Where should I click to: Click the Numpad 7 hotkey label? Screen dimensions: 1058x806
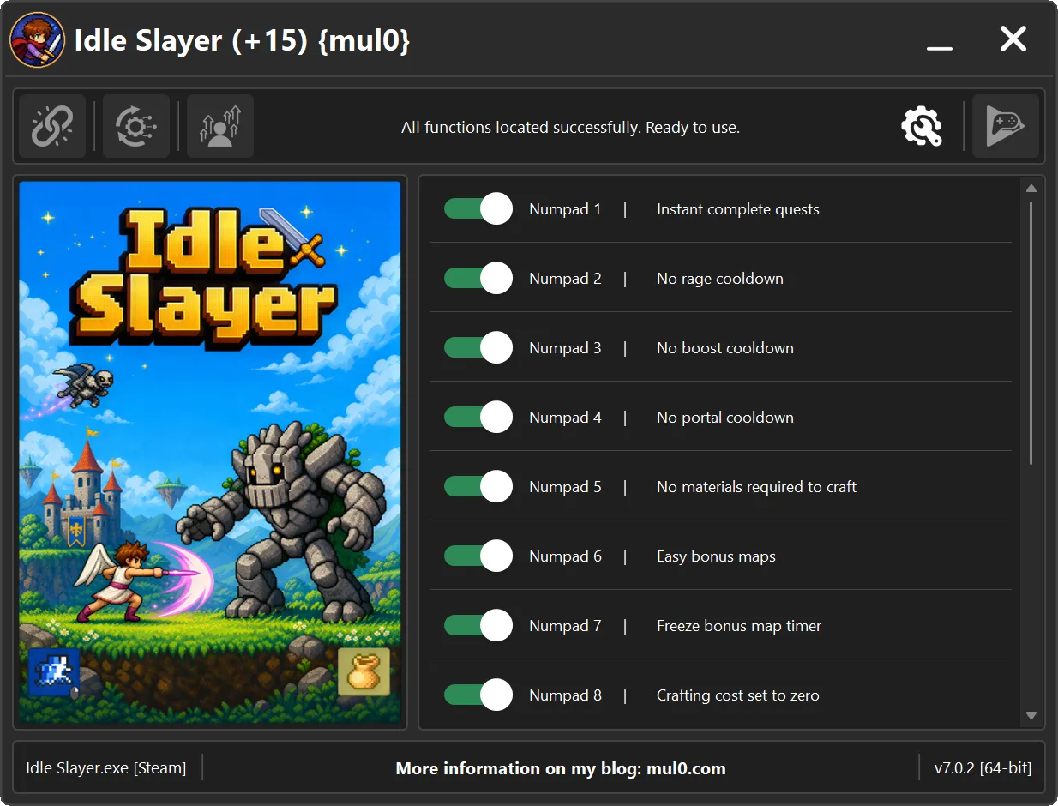(x=565, y=626)
